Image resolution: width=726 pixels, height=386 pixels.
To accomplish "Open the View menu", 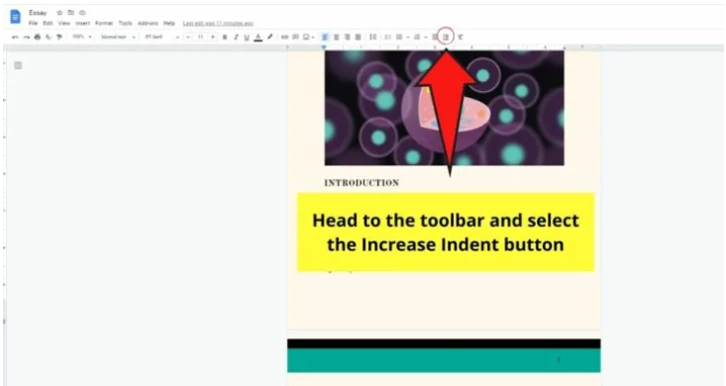I will [64, 23].
